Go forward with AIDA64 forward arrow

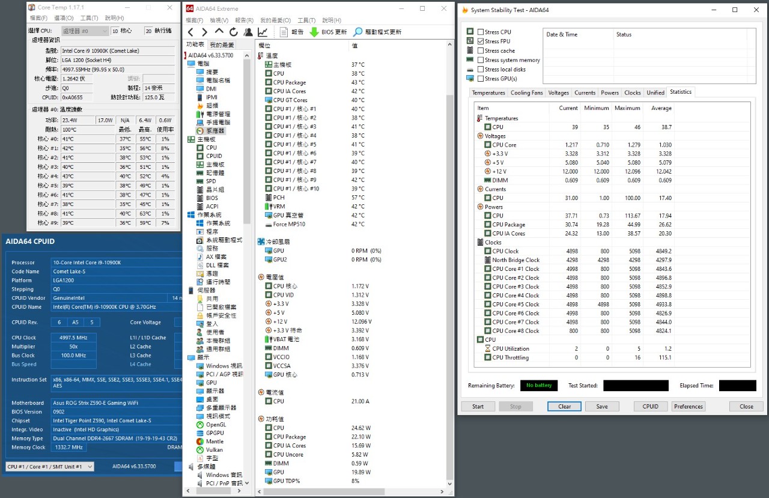(204, 32)
